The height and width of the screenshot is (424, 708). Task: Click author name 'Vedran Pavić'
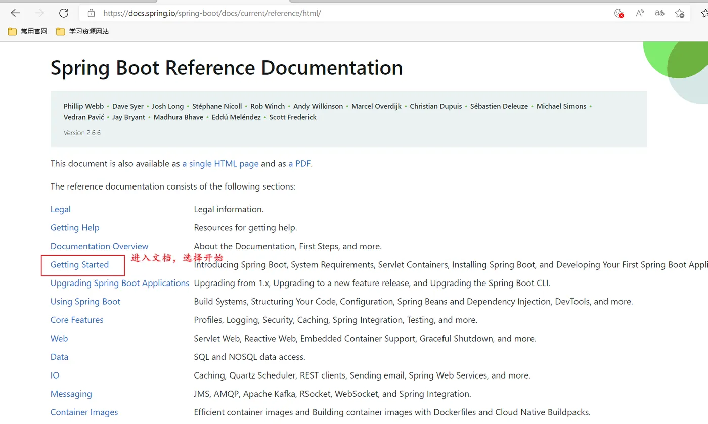click(83, 117)
